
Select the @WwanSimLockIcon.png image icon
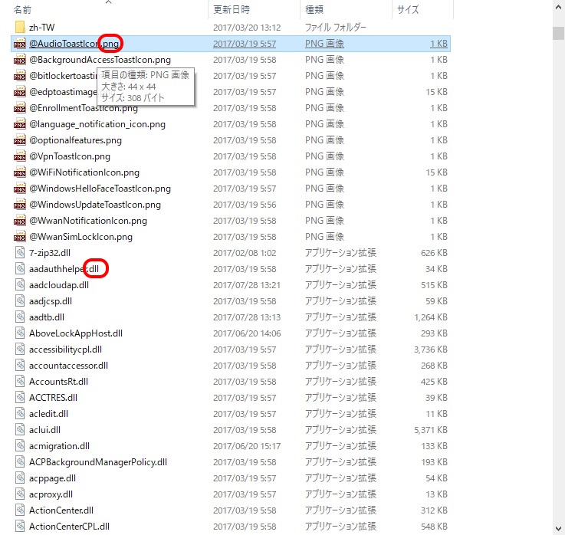(x=20, y=237)
